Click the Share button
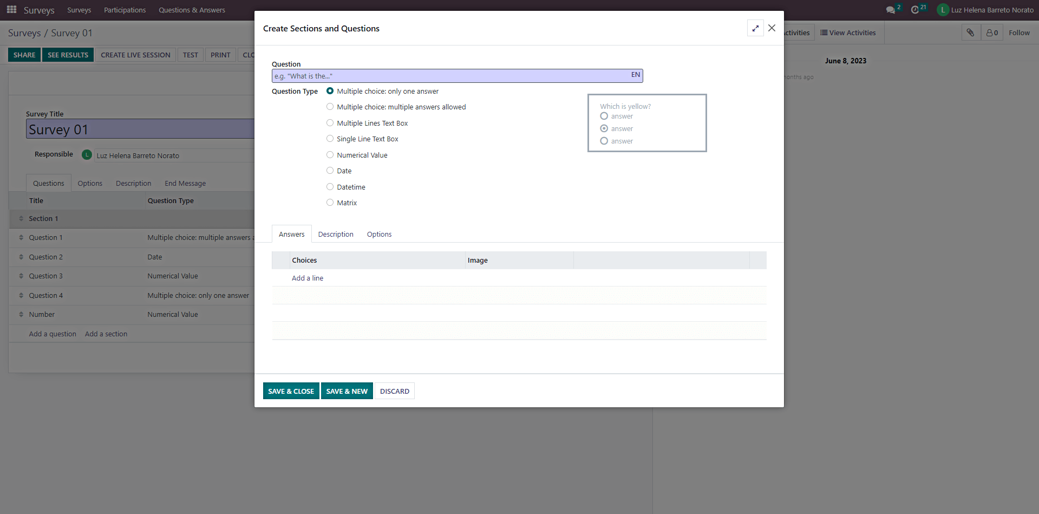 pos(24,55)
